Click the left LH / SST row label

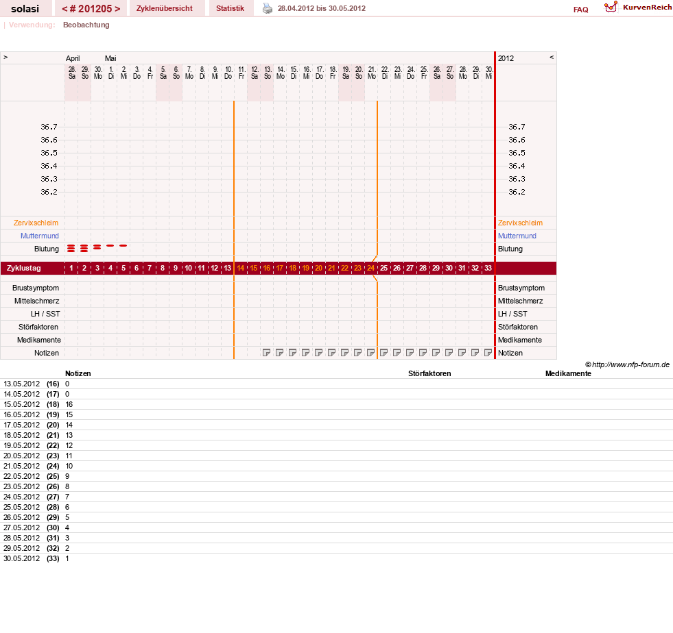(x=45, y=314)
